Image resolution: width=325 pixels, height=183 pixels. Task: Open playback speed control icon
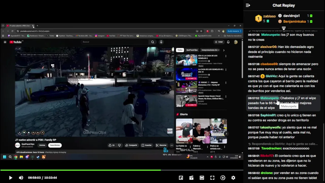pos(223,178)
